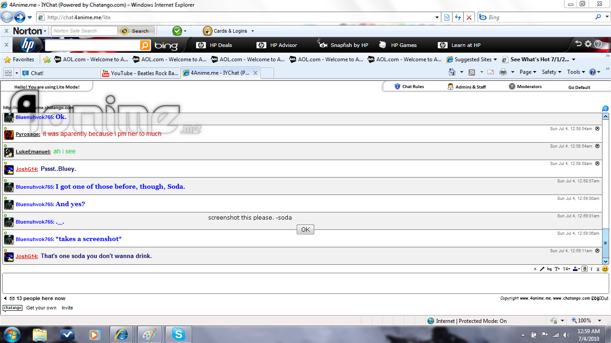The image size is (611, 343).
Task: Click the Windows Start button
Action: pyautogui.click(x=12, y=334)
